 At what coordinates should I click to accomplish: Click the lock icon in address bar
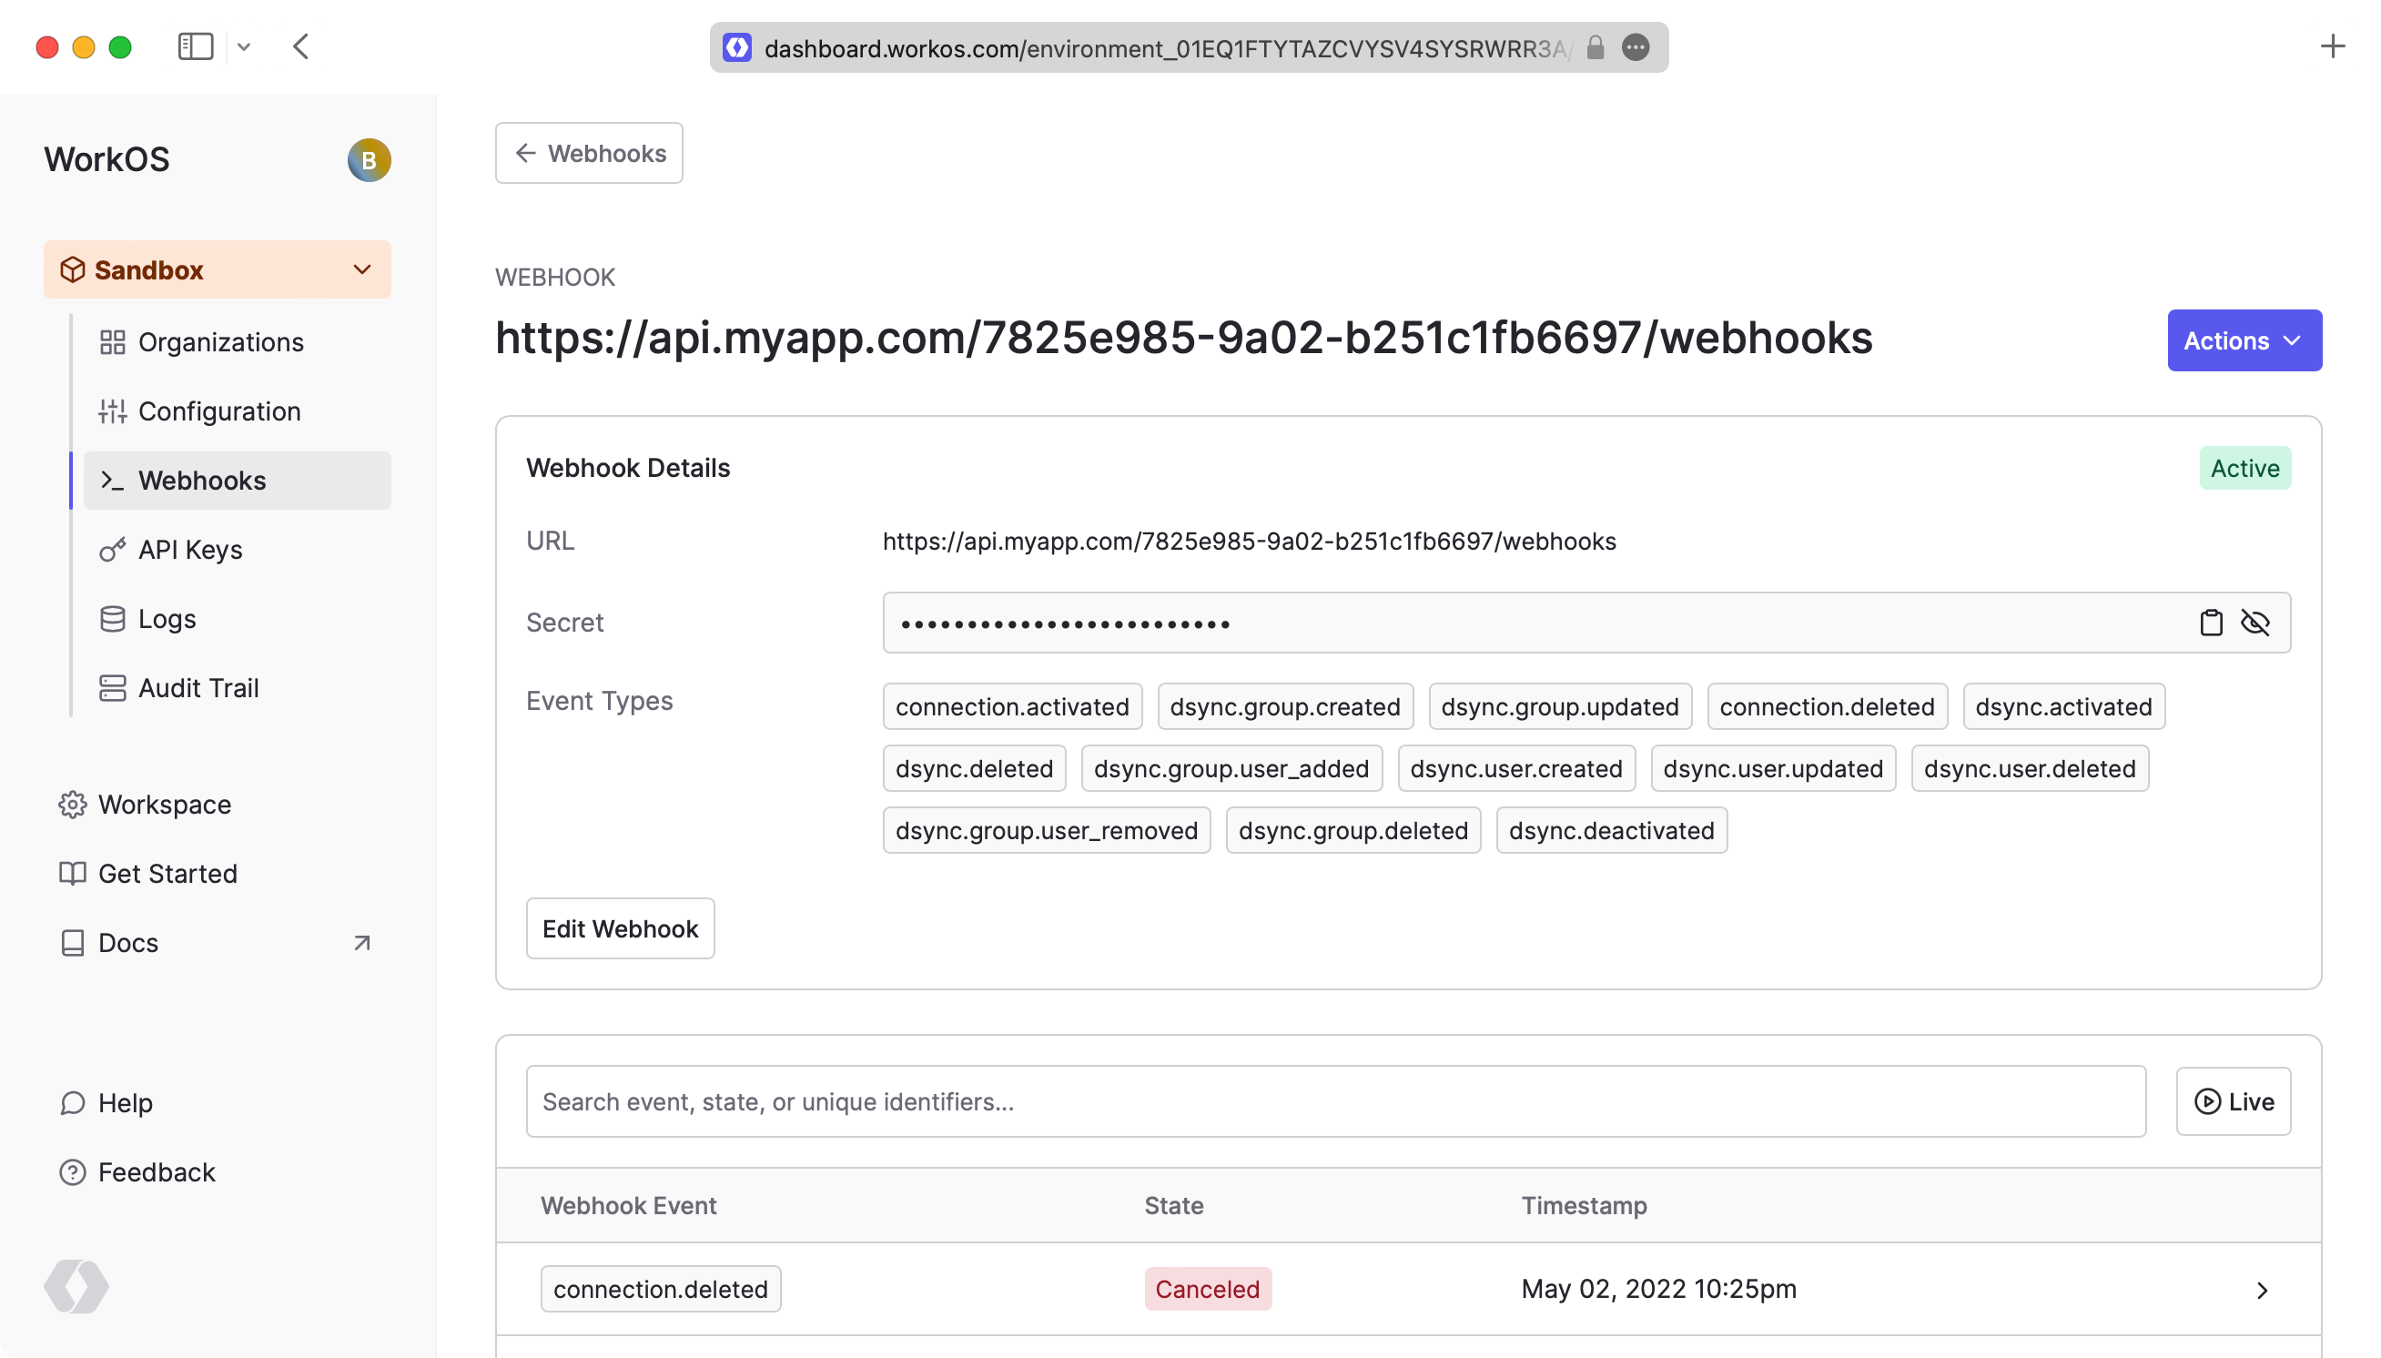pos(1595,47)
